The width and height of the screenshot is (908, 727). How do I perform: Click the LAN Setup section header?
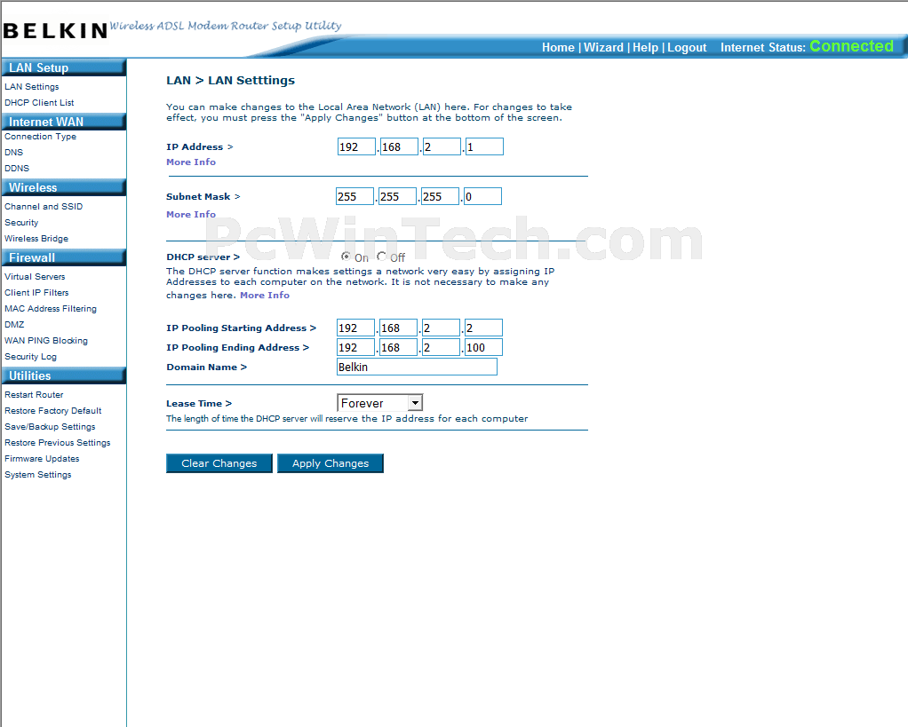tap(64, 67)
